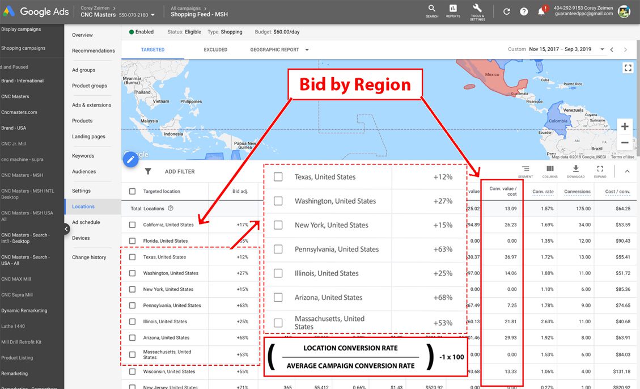Click the filter funnel icon
Viewport: 640px width, 389px height.
(148, 171)
